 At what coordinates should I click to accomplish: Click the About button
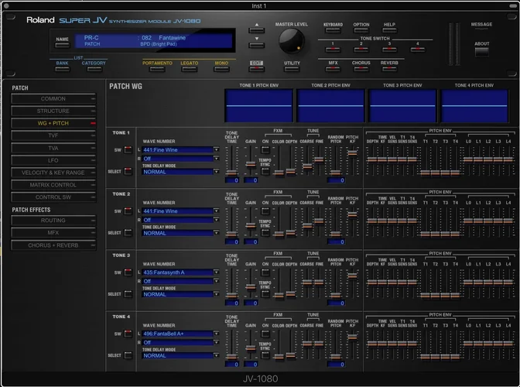point(481,52)
